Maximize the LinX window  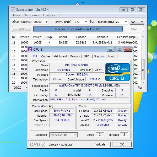click(132, 10)
